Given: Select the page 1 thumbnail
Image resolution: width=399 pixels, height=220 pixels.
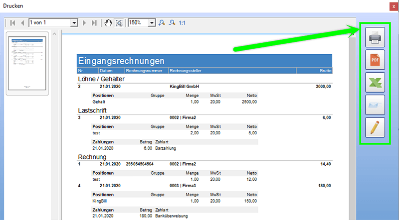Looking at the screenshot, I should (27, 63).
